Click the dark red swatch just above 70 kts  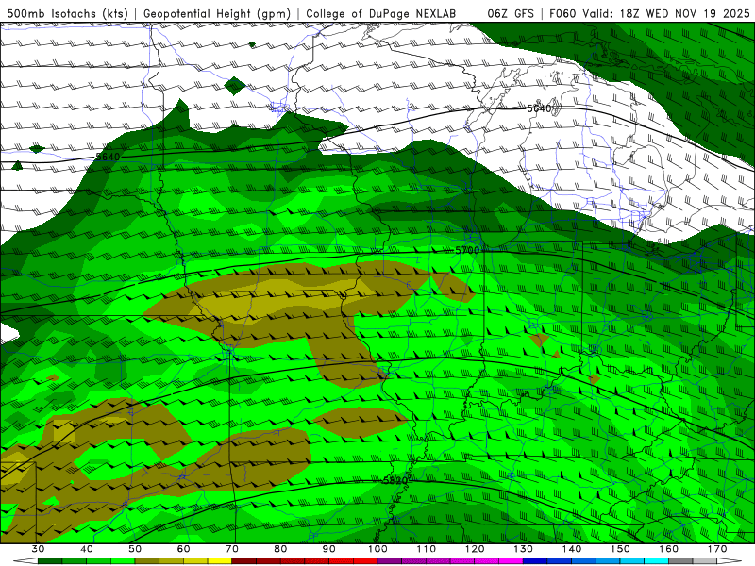pos(244,561)
